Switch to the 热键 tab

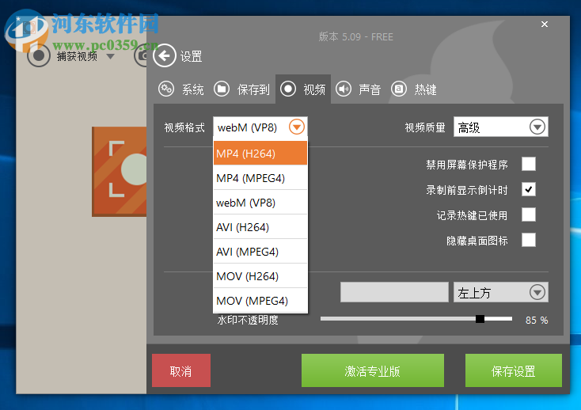pyautogui.click(x=414, y=89)
